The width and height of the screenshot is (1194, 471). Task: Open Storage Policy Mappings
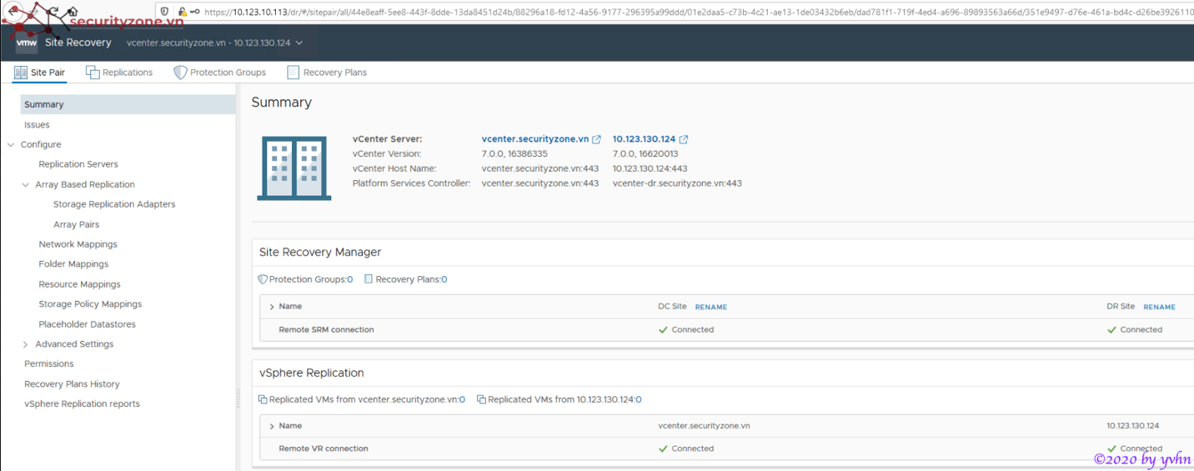coord(90,304)
